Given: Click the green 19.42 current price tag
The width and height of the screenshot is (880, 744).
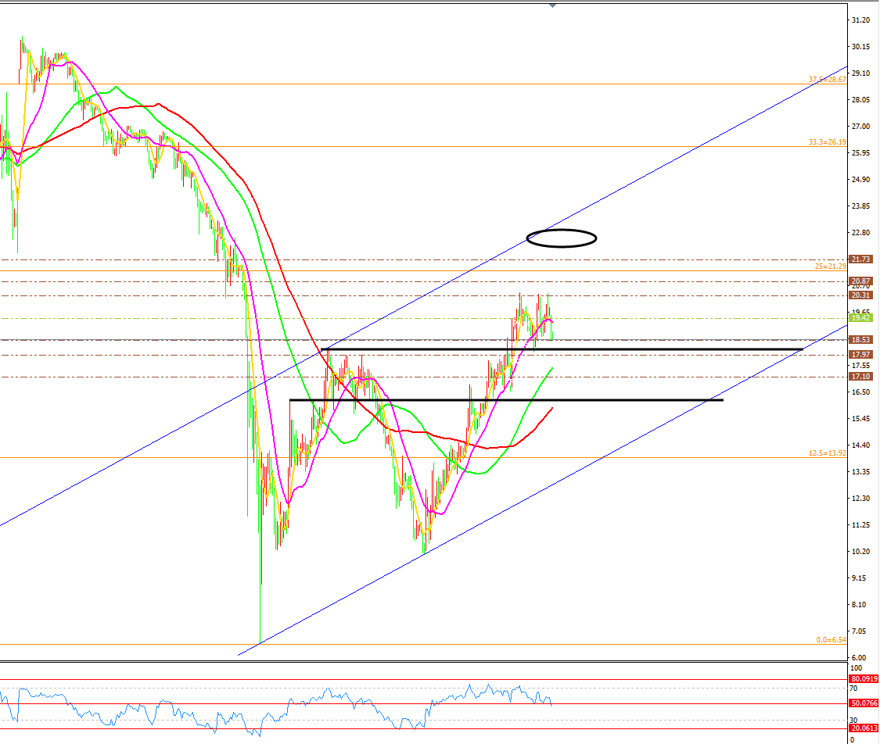Looking at the screenshot, I should [860, 318].
